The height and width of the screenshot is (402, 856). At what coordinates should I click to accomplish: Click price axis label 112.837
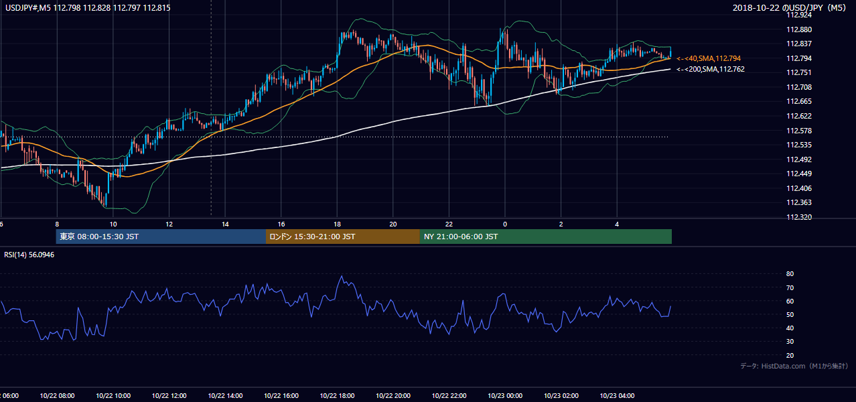point(799,44)
